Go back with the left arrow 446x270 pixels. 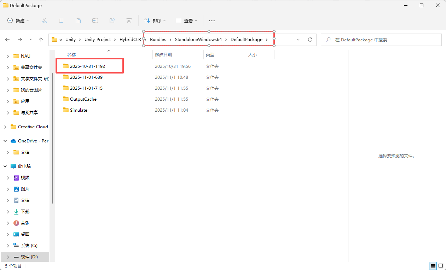(7, 40)
